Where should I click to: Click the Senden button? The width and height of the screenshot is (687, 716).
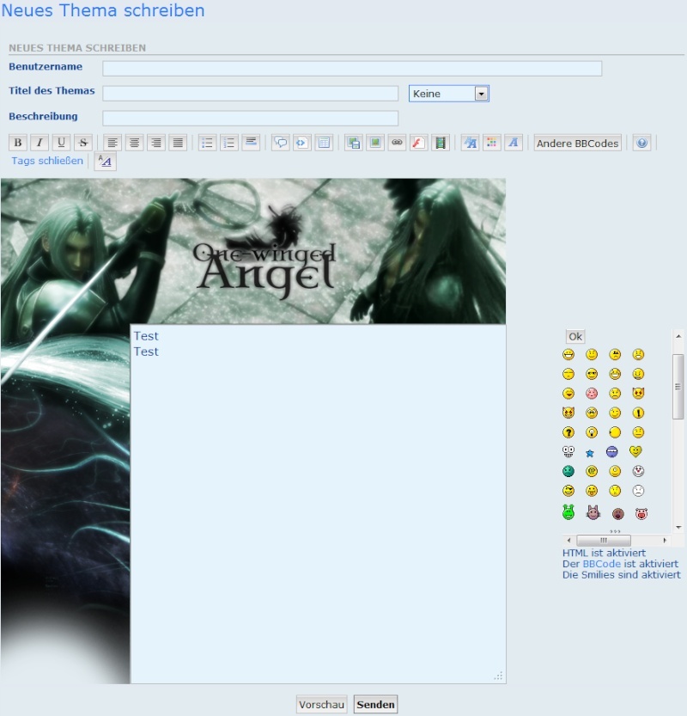pos(375,704)
